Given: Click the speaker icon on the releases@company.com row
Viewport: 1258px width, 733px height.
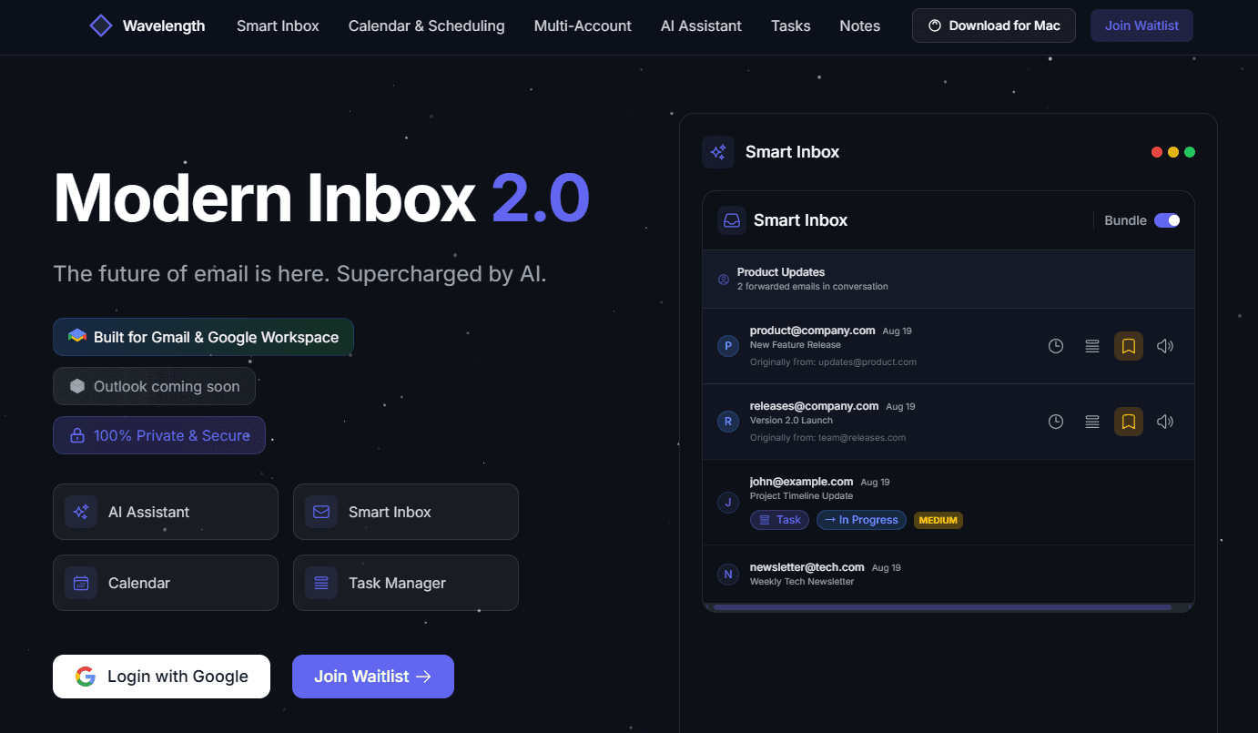Looking at the screenshot, I should (x=1165, y=422).
